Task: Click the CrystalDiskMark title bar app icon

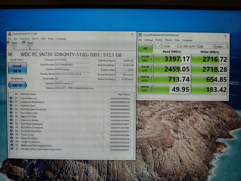Action: tap(140, 35)
